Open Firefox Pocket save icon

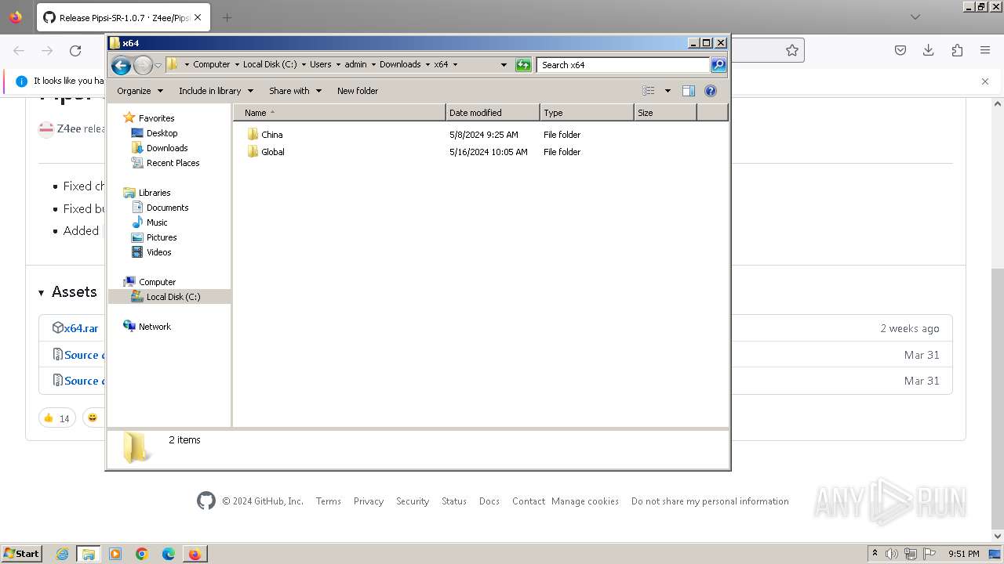pyautogui.click(x=900, y=50)
